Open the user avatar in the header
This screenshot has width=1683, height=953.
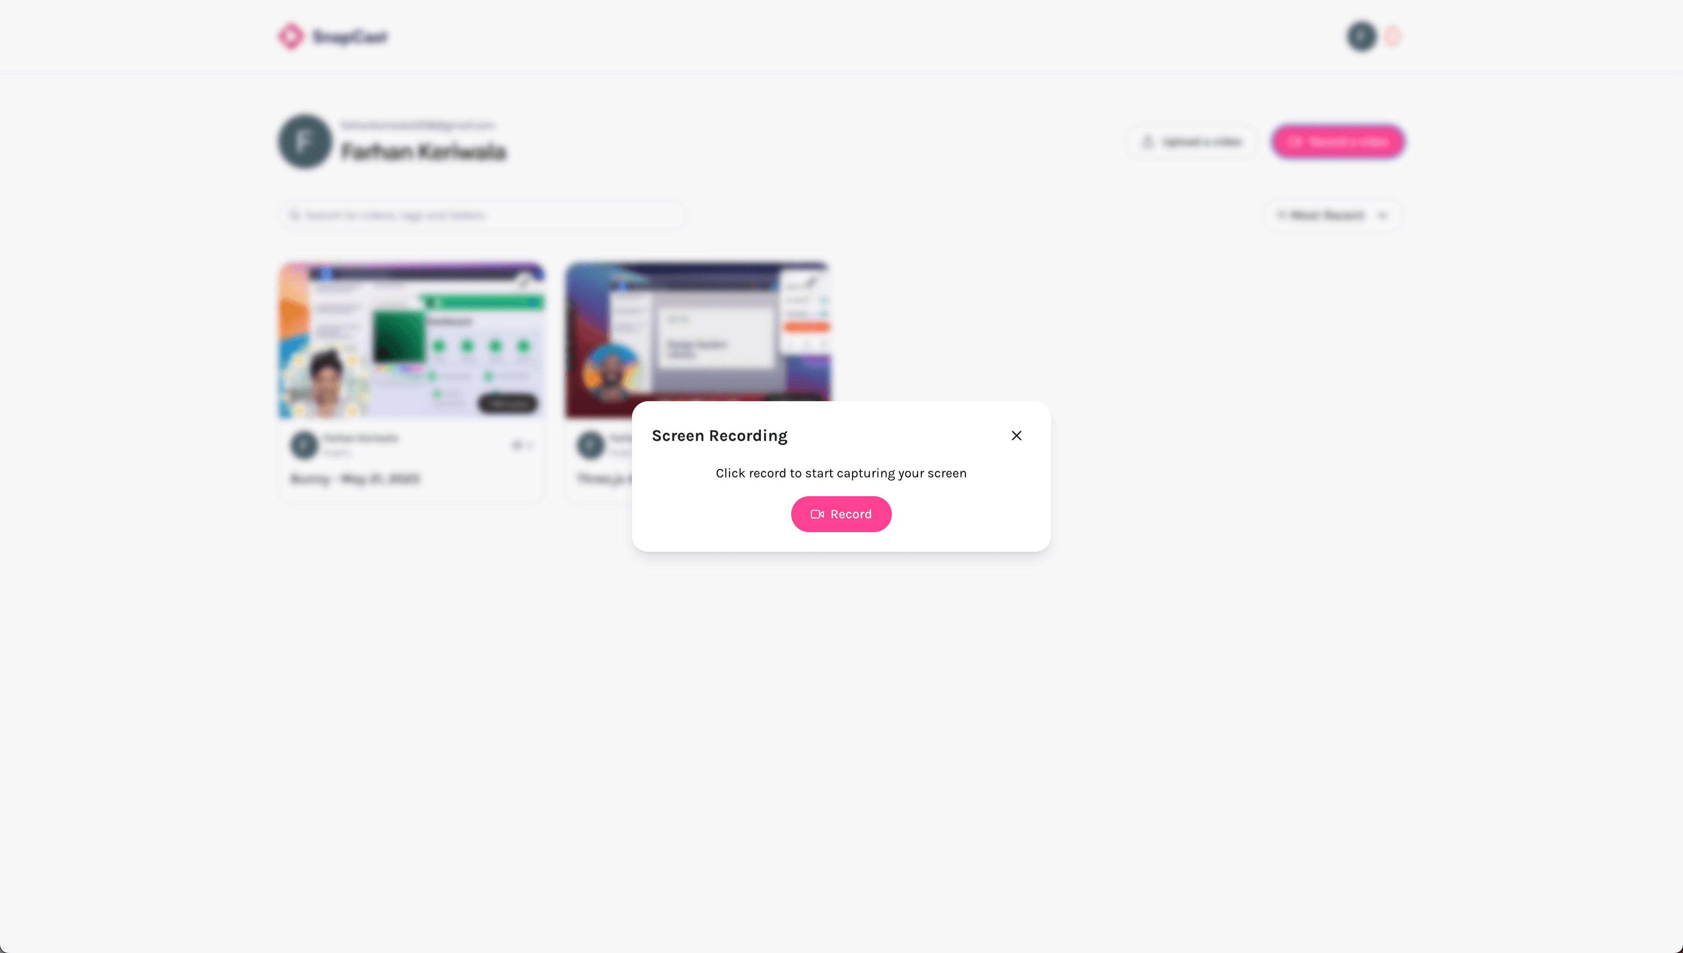1362,36
